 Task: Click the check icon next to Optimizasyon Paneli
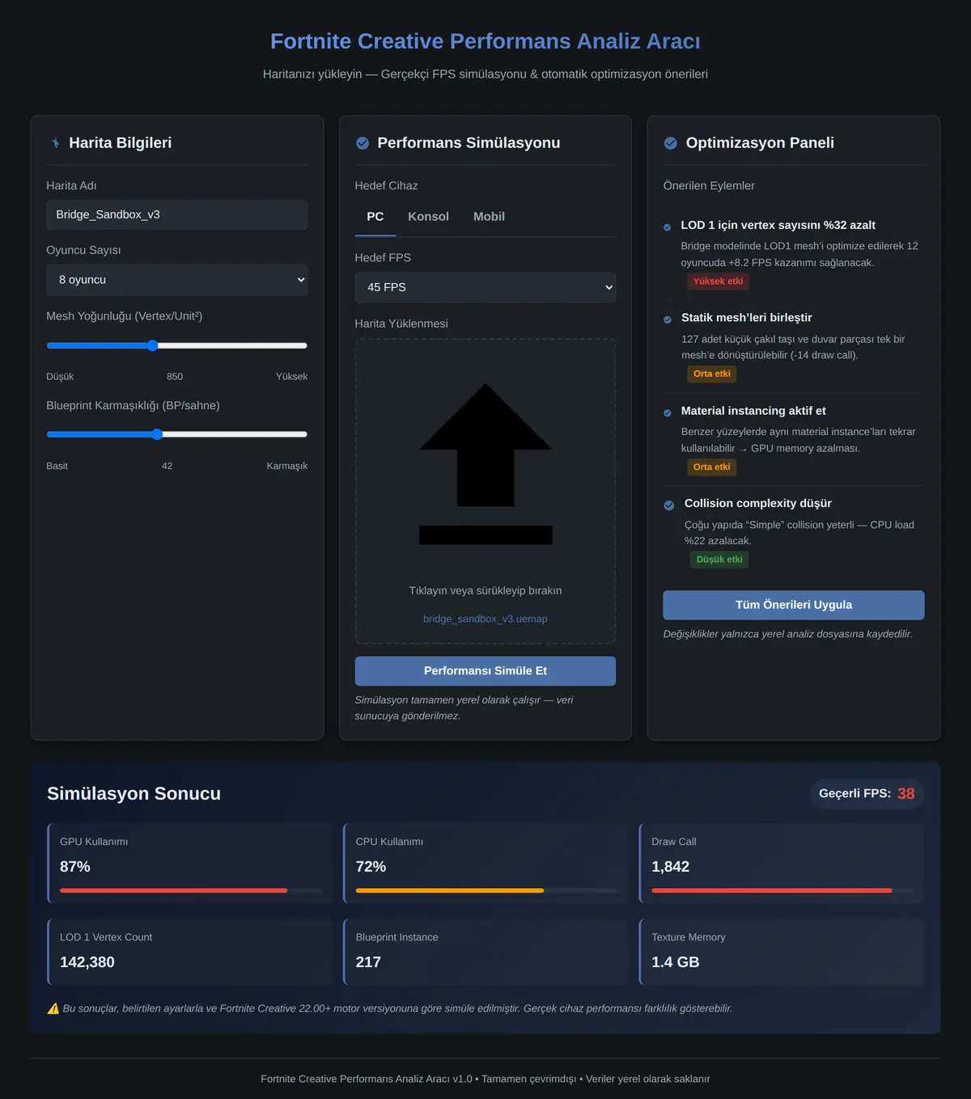click(671, 143)
